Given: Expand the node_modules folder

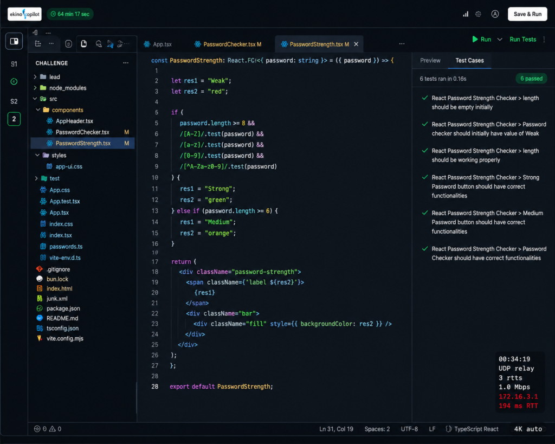Looking at the screenshot, I should tap(35, 88).
